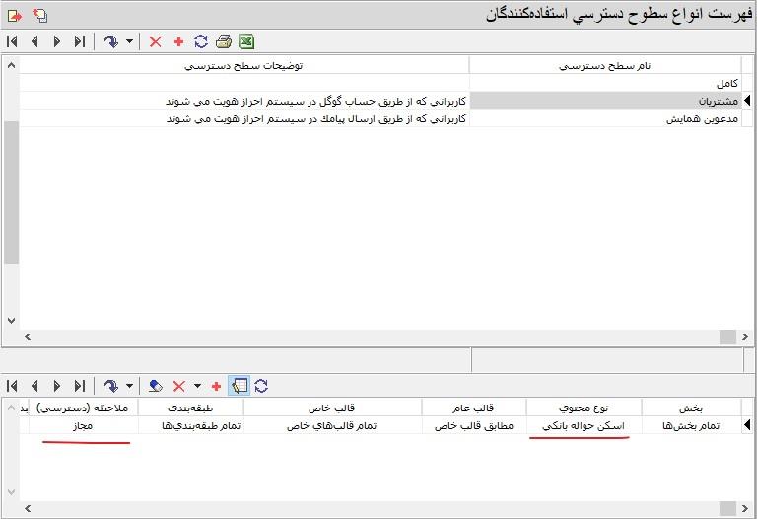Export access levels list to Excel
The width and height of the screenshot is (757, 519).
pyautogui.click(x=246, y=41)
